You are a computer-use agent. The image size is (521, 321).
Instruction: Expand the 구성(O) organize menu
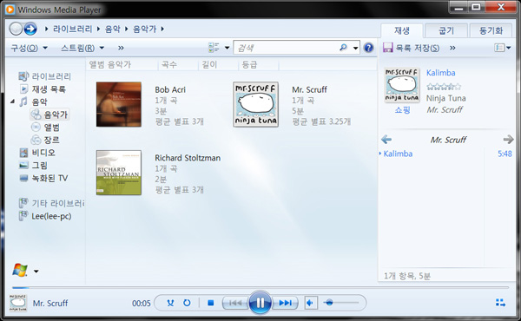[30, 48]
